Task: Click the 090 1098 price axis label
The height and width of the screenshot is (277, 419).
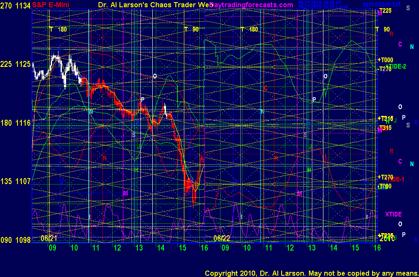Action: tap(15, 240)
